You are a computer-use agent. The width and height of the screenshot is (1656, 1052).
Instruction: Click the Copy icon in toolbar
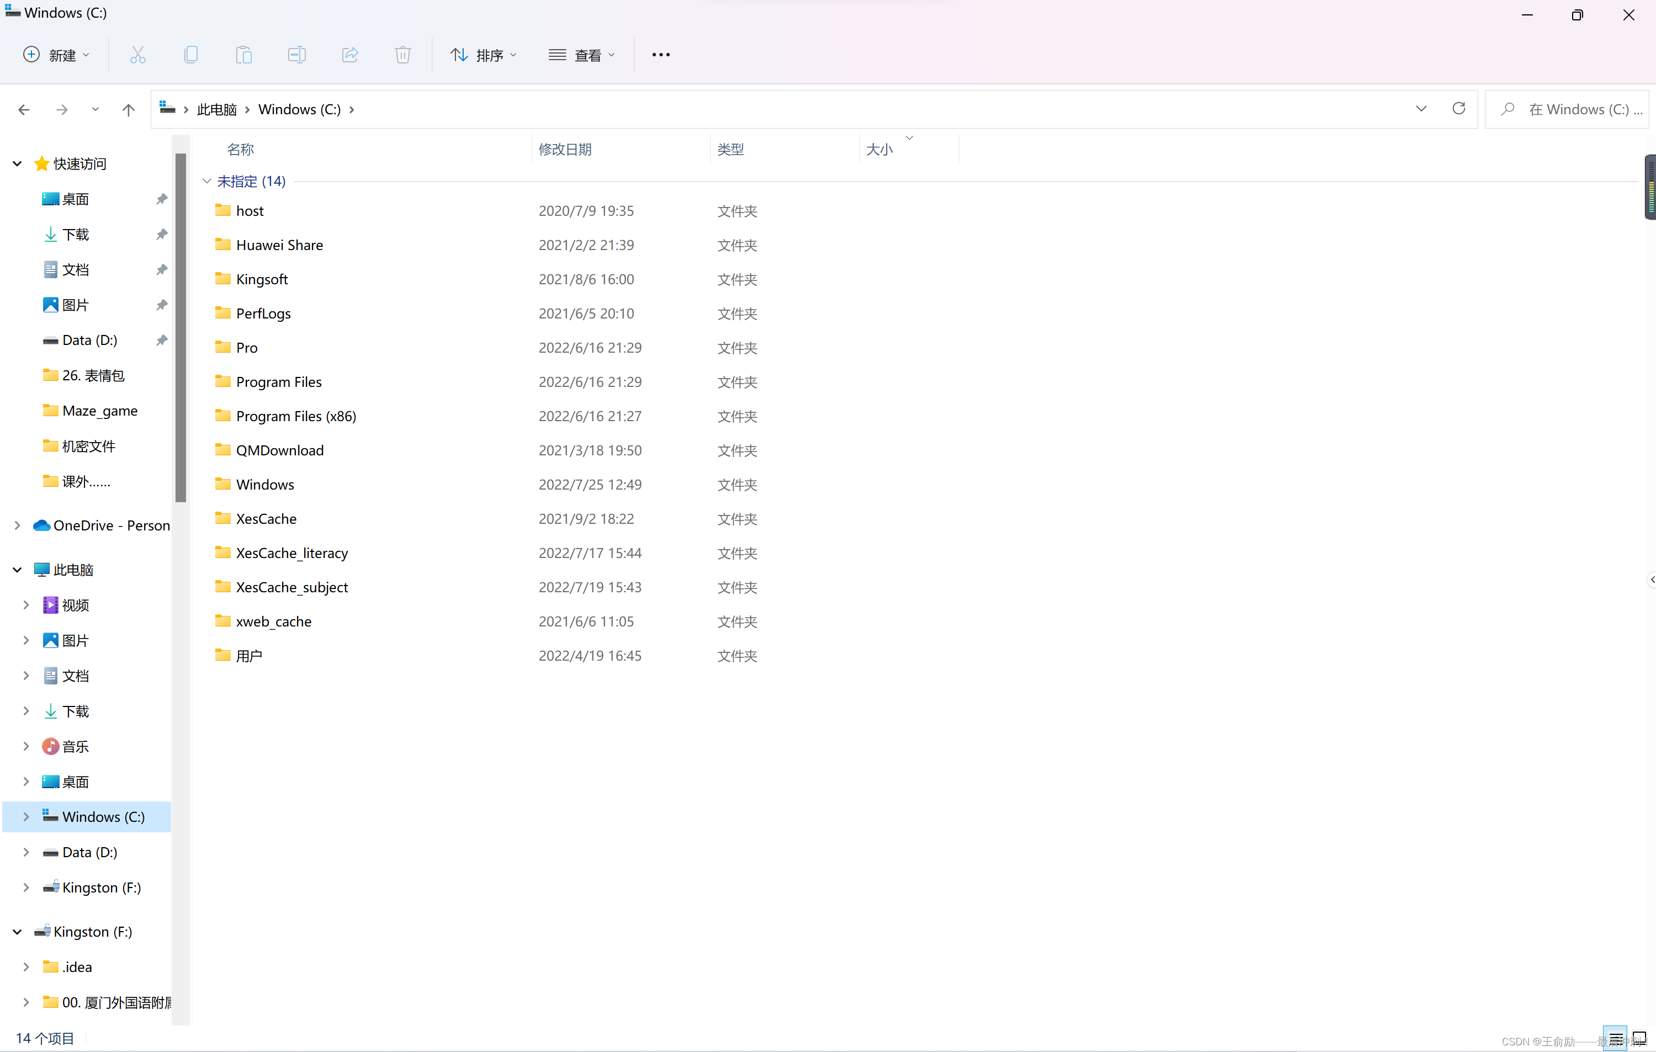tap(190, 55)
